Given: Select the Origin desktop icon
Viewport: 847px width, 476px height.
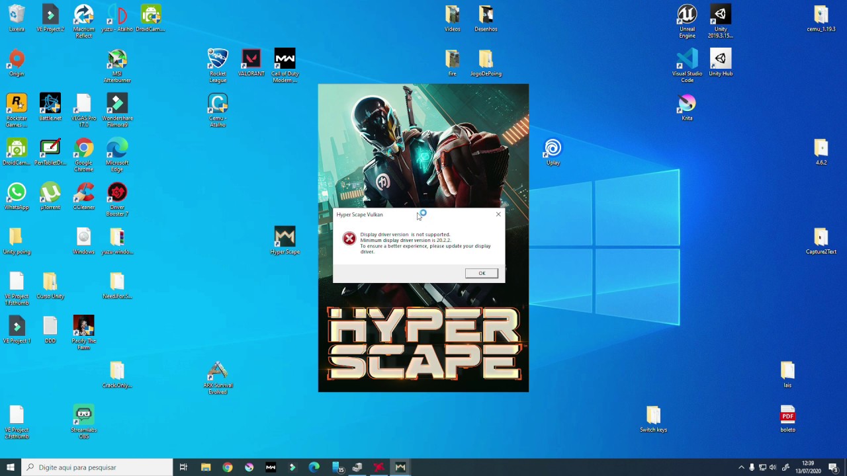Looking at the screenshot, I should click(17, 63).
